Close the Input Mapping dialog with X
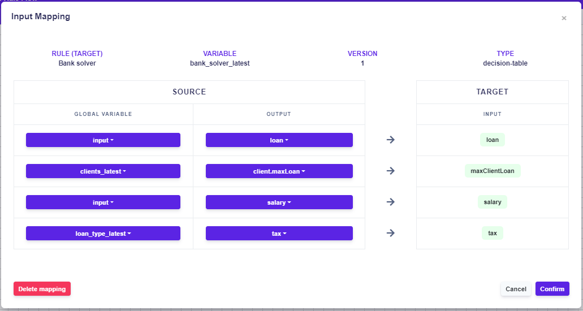The height and width of the screenshot is (311, 583). (564, 18)
